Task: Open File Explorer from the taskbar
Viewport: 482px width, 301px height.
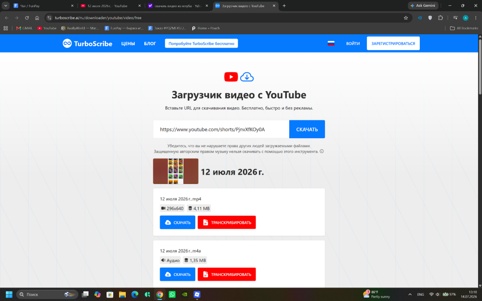Action: click(122, 294)
